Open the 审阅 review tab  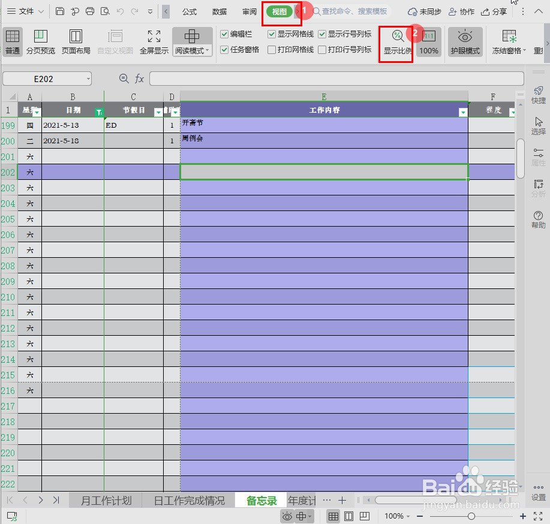tap(250, 11)
